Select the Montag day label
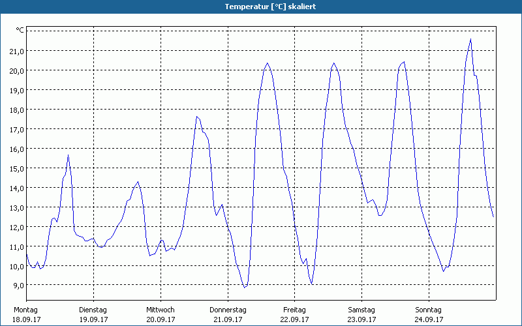This screenshot has height=326, width=522. 25,310
